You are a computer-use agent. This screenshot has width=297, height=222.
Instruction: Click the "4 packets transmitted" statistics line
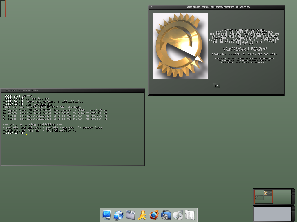click(52, 127)
